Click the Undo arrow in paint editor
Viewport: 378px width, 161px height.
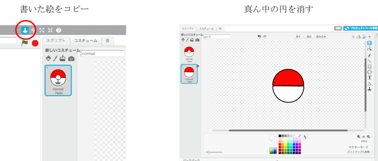[259, 37]
